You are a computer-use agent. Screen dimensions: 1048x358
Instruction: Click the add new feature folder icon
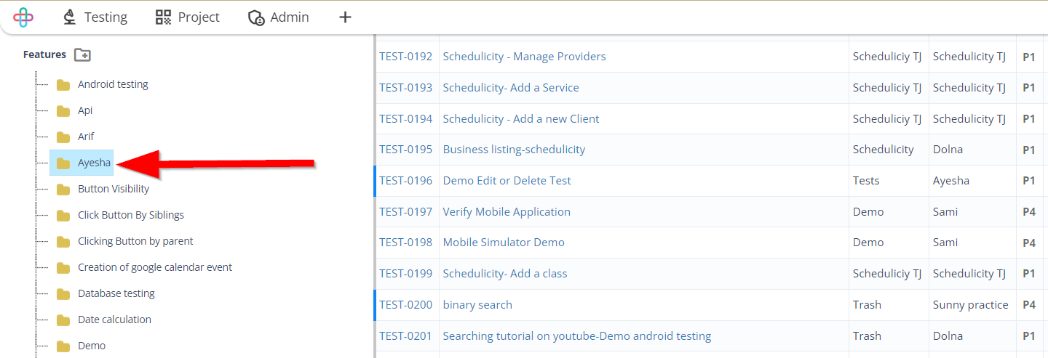click(x=83, y=55)
